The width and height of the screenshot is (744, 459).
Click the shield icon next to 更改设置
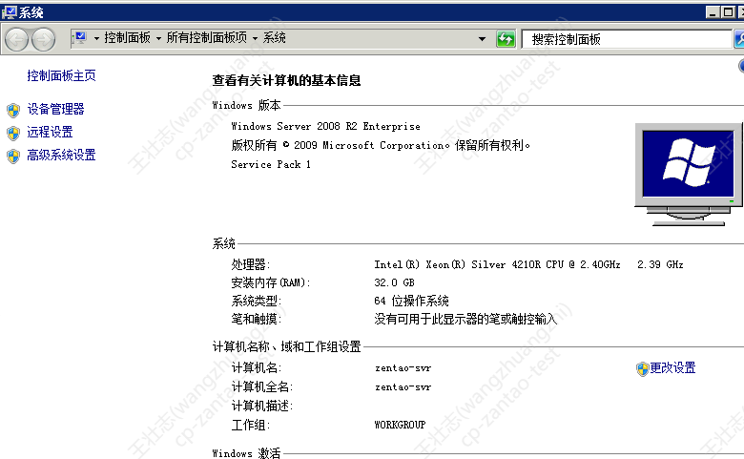[643, 368]
